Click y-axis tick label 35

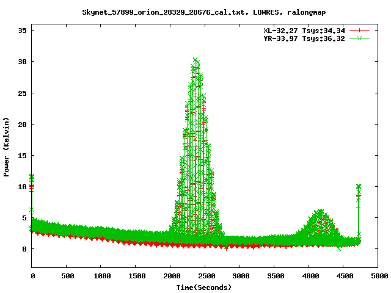[x=22, y=31]
